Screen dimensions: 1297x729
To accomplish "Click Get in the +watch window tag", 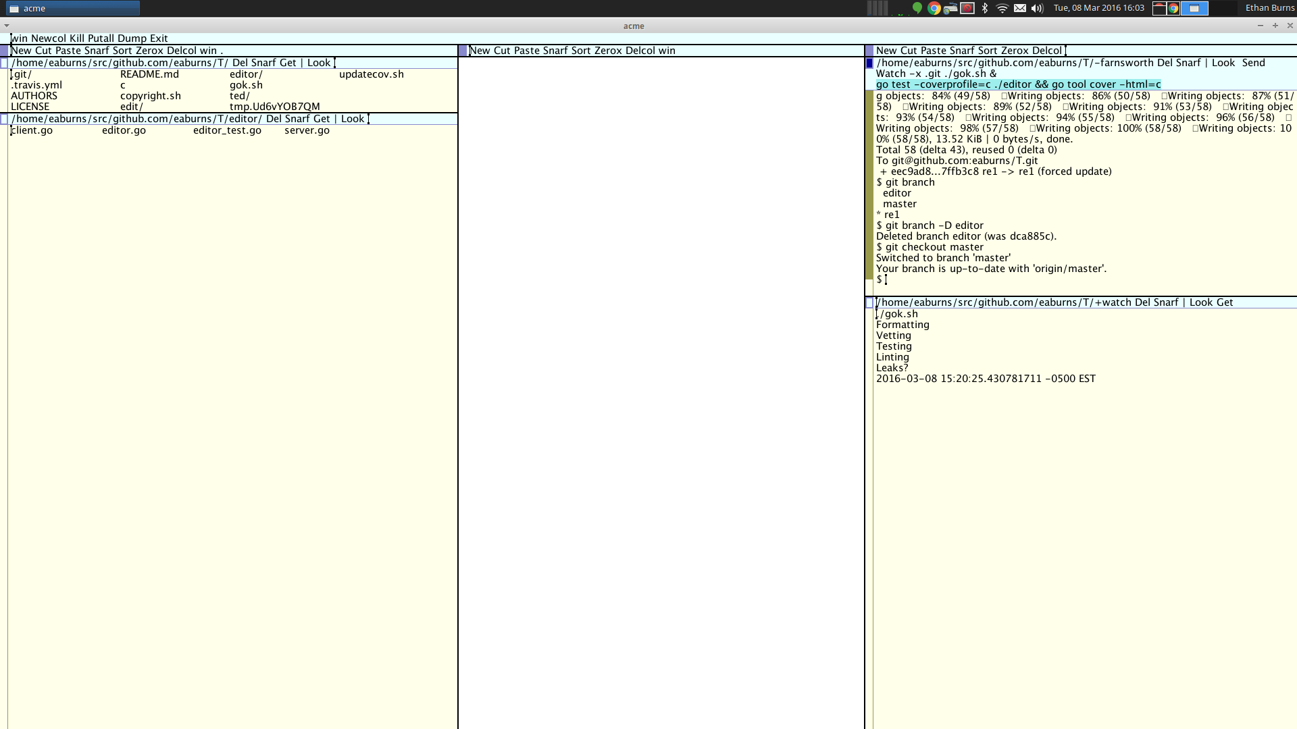I will [1225, 302].
